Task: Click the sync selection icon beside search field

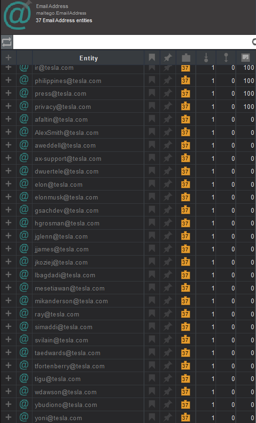Action: pos(7,42)
